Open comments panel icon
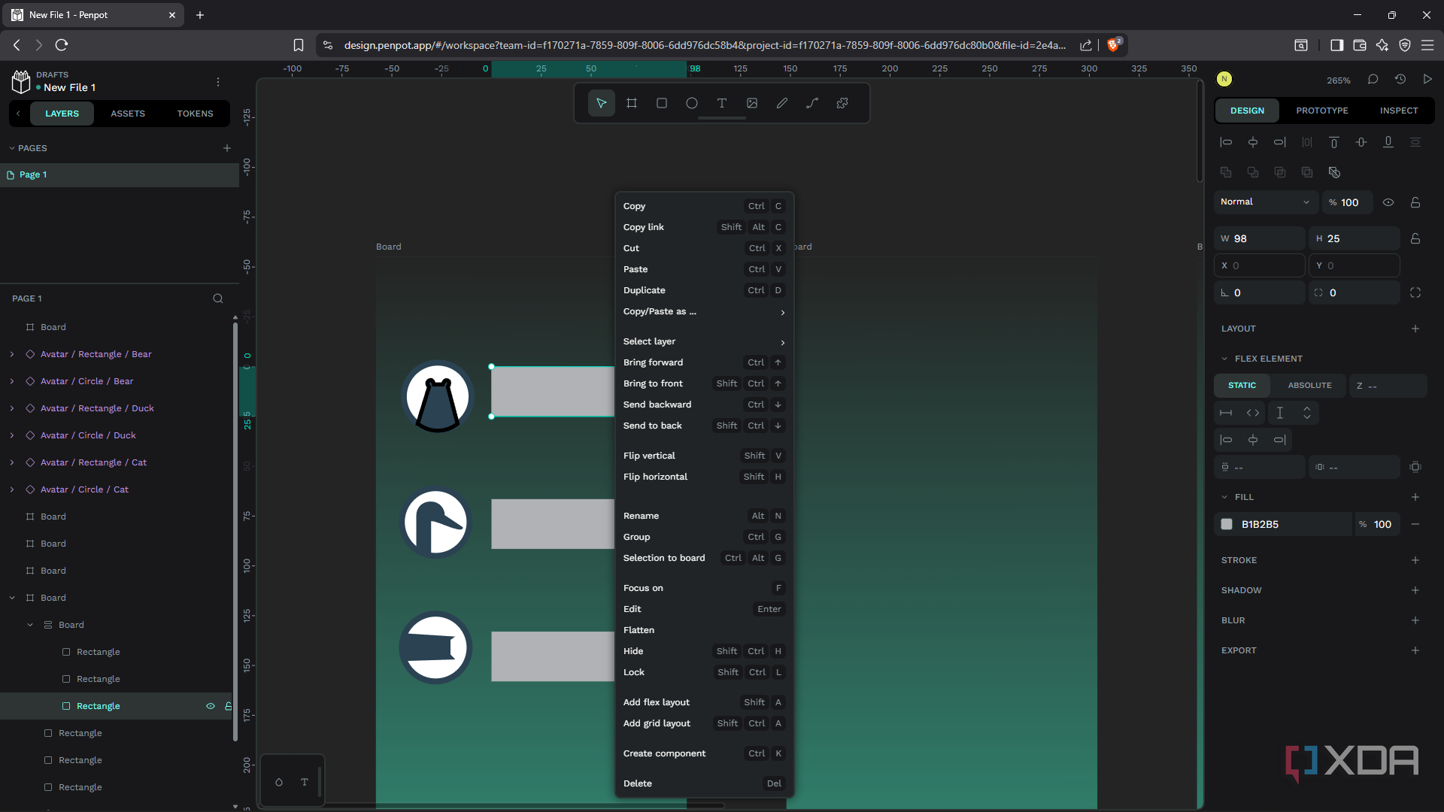This screenshot has height=812, width=1444. pyautogui.click(x=1373, y=79)
